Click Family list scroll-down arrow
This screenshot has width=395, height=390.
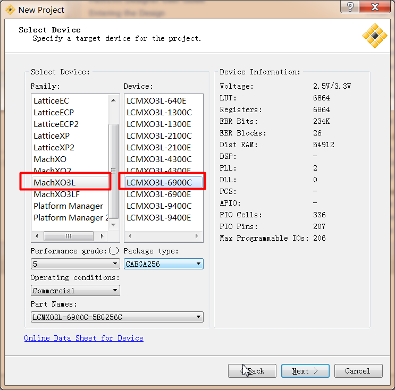click(x=113, y=225)
